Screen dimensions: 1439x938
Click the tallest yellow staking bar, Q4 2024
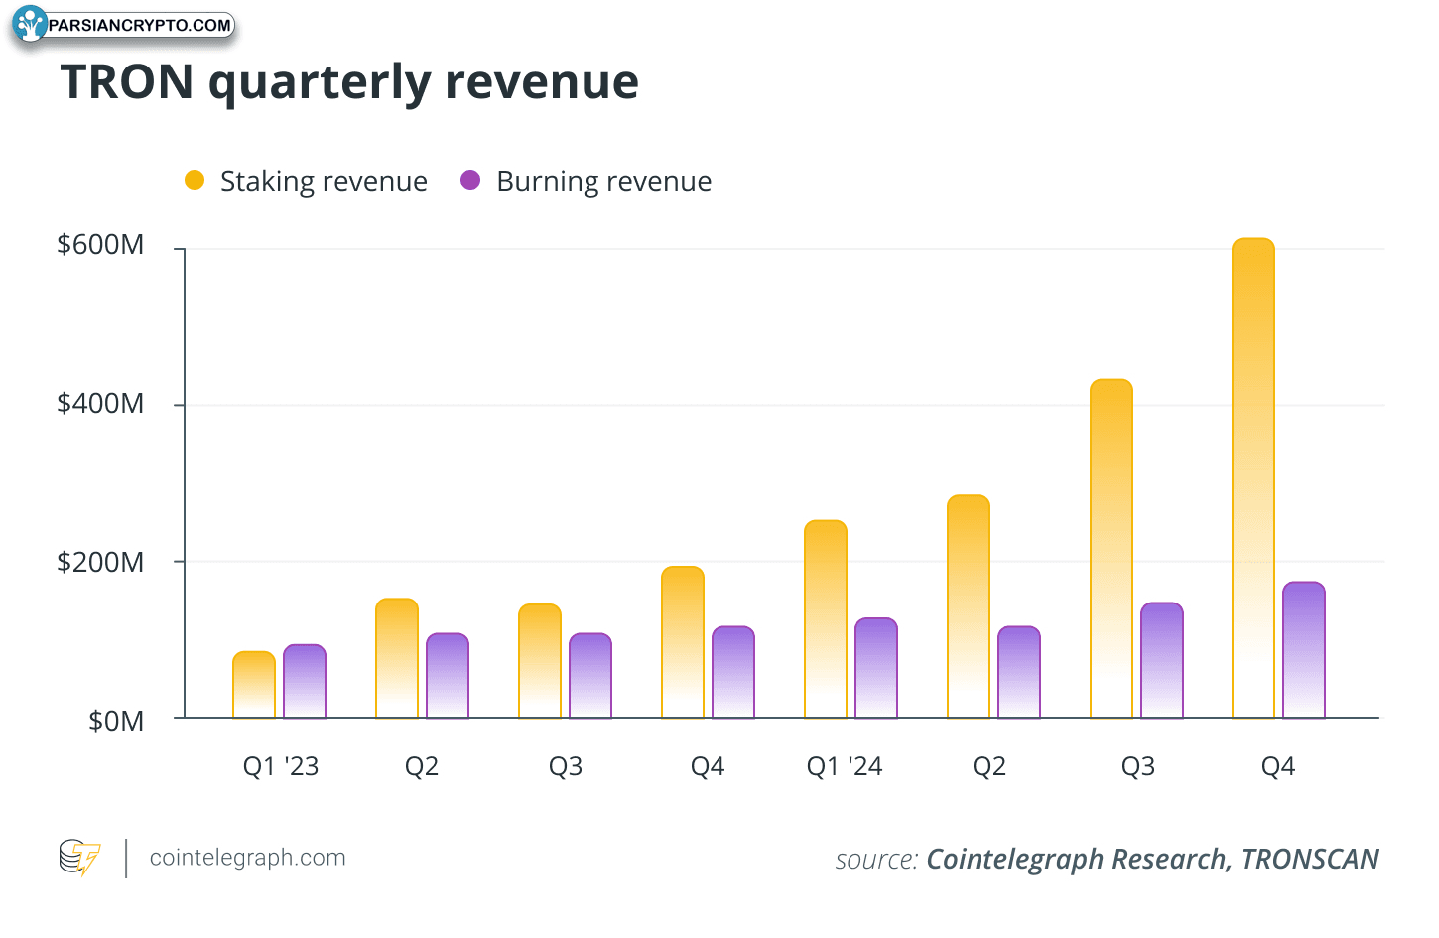click(x=1253, y=478)
